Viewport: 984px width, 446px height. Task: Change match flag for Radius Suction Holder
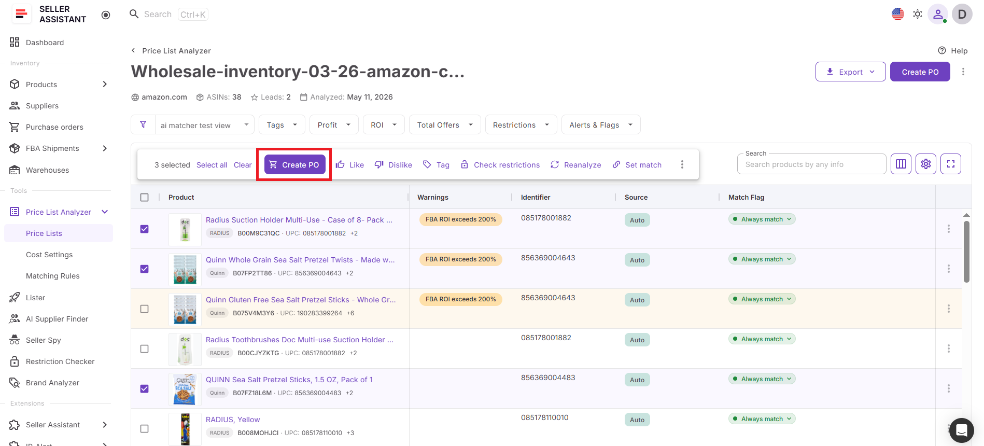coord(762,219)
